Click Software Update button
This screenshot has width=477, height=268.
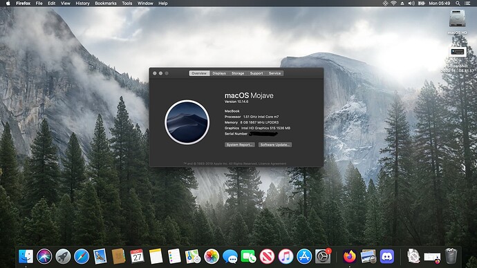(x=275, y=144)
